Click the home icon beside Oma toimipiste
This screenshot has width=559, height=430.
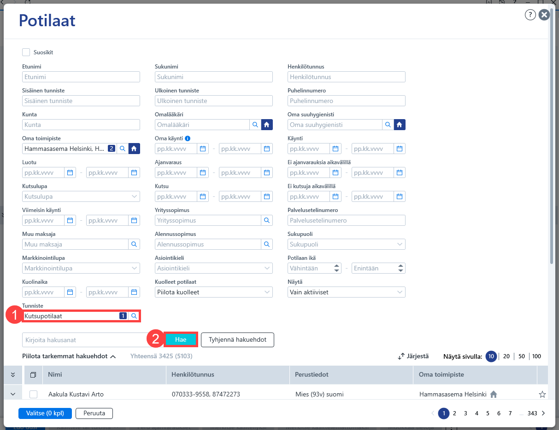pyautogui.click(x=134, y=149)
